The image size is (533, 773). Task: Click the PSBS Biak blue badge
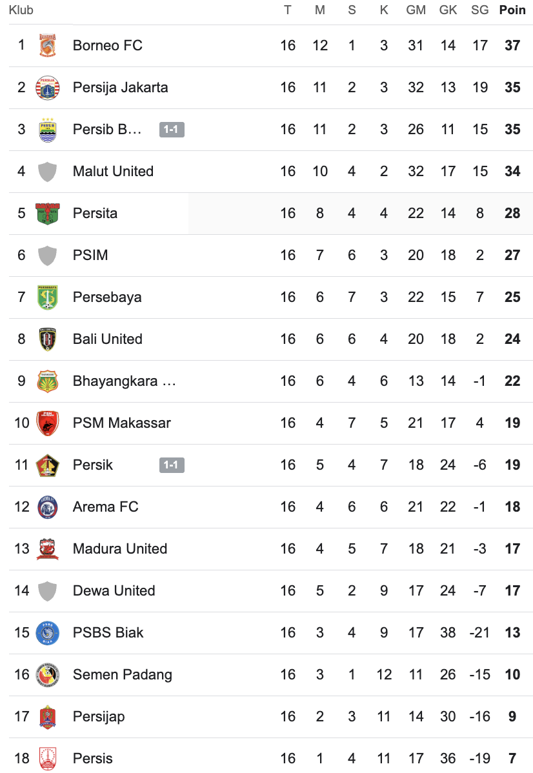(x=48, y=633)
